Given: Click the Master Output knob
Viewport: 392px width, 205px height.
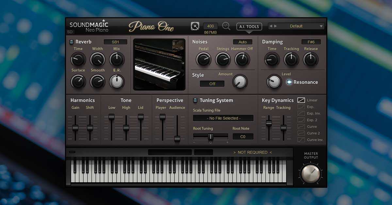Looking at the screenshot, I should (x=311, y=173).
